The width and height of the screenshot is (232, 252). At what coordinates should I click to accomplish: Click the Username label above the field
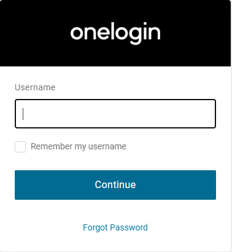[35, 87]
